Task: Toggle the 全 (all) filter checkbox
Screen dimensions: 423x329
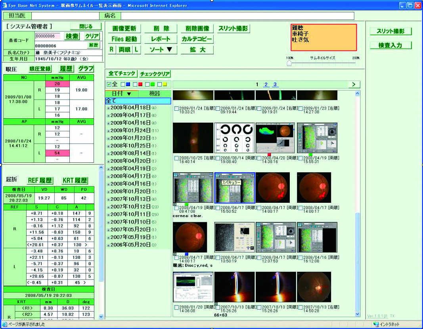Action: point(109,84)
